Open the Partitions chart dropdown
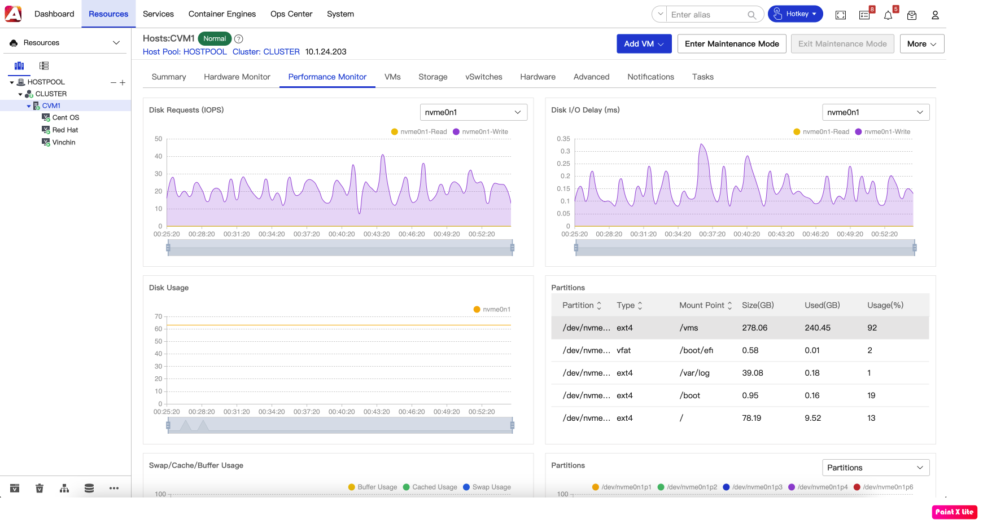This screenshot has width=983, height=524. (x=876, y=468)
